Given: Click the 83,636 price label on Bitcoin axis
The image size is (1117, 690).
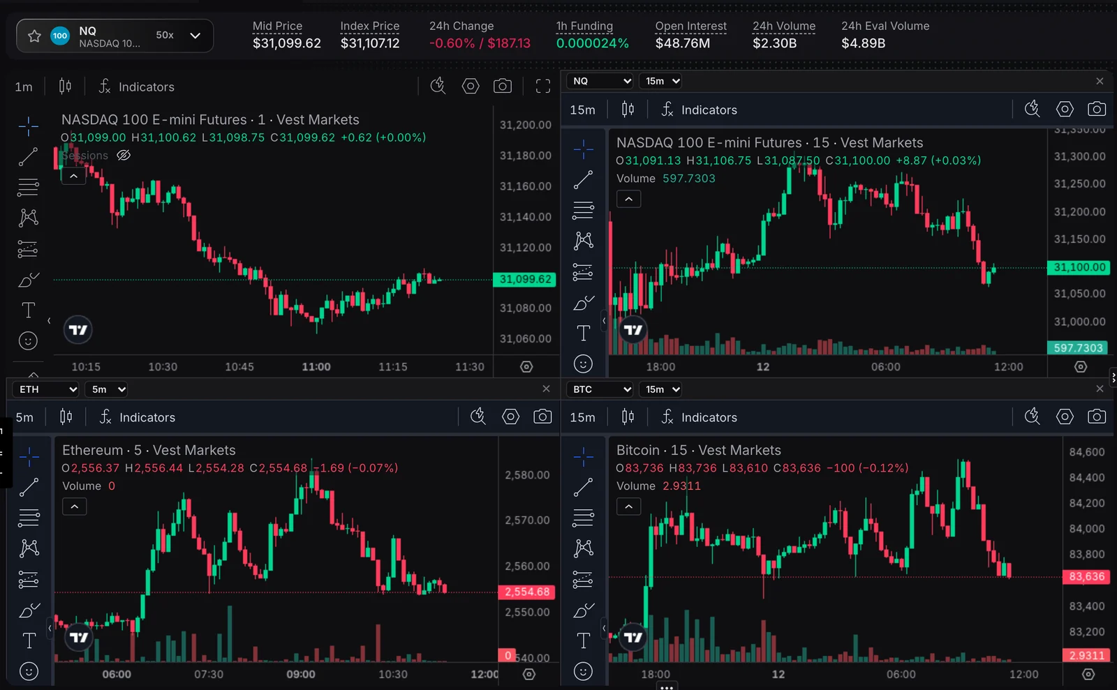Looking at the screenshot, I should [x=1086, y=576].
